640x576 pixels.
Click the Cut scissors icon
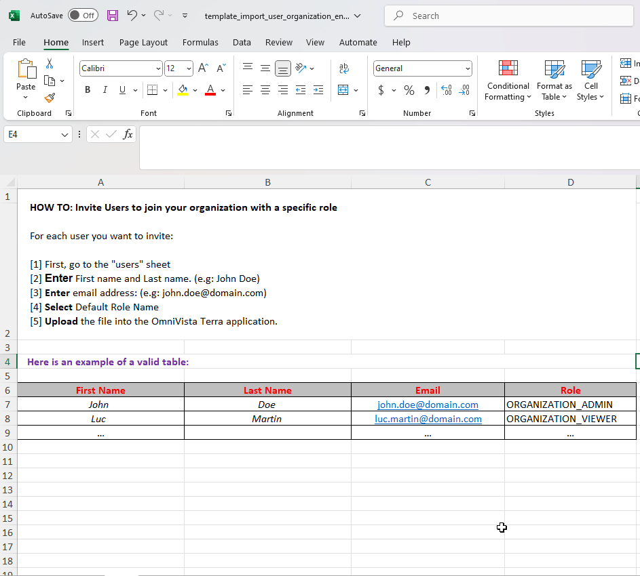tap(50, 64)
